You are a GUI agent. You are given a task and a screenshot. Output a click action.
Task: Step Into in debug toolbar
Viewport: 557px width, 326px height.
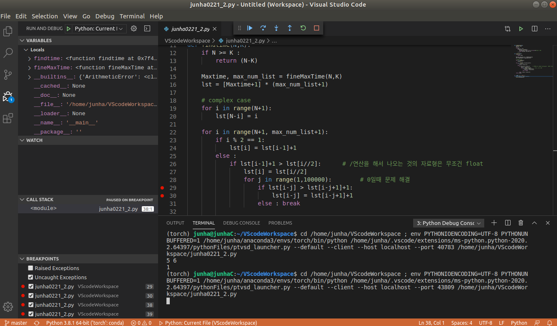pos(276,28)
